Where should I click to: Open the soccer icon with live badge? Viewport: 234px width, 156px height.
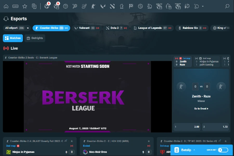point(47,6)
